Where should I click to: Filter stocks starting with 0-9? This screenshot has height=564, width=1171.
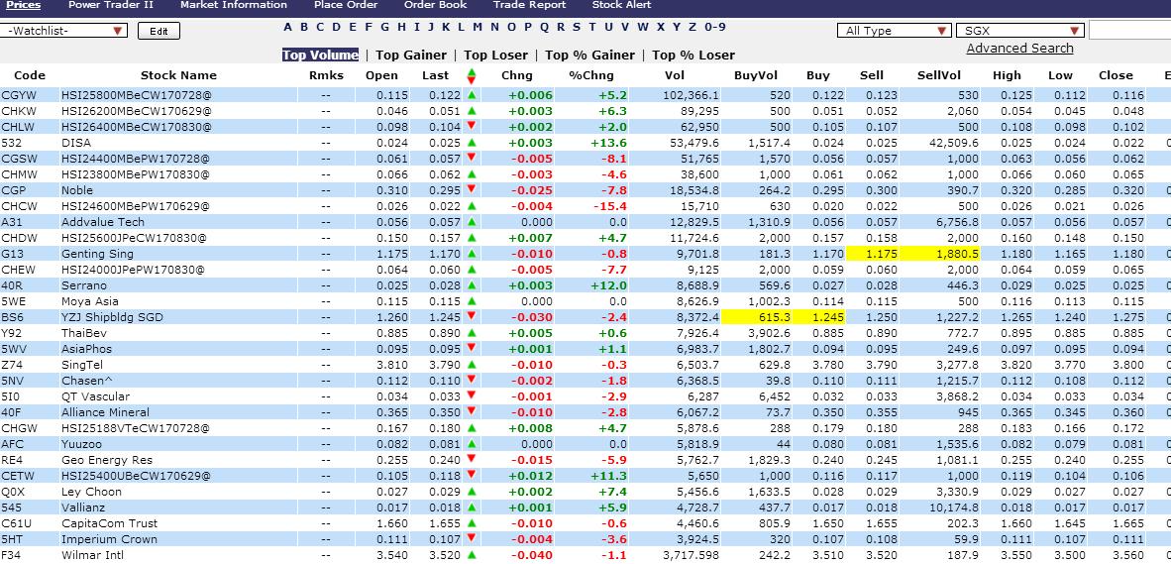click(x=714, y=27)
